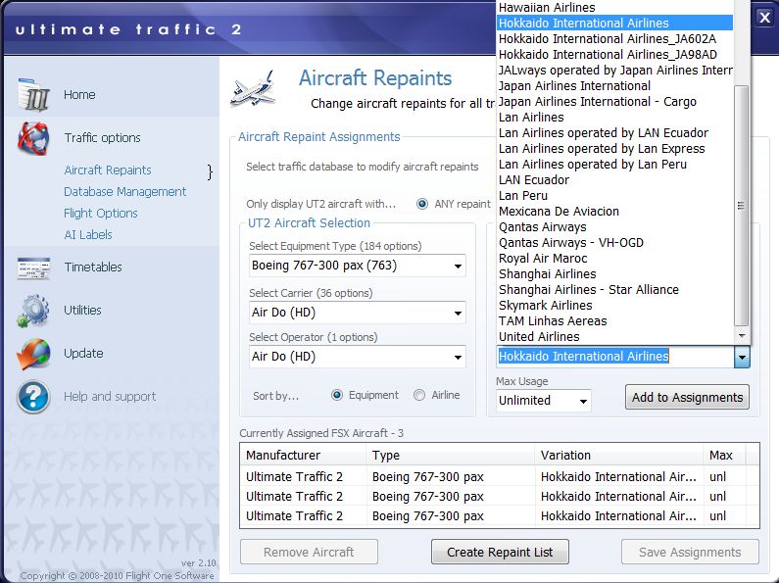Choose Mexicana De Aviacion
779x583 pixels.
coord(614,212)
